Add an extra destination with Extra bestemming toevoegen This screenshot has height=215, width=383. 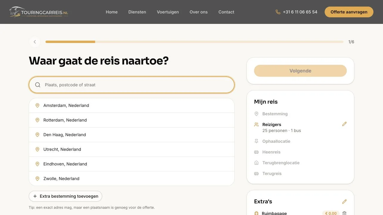point(66,196)
